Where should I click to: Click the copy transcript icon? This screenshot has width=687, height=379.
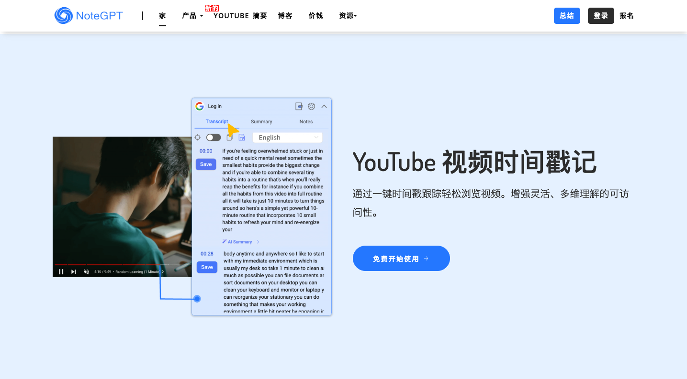click(230, 138)
